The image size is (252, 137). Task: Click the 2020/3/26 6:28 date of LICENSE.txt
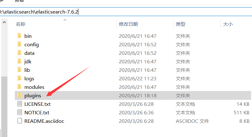(x=136, y=104)
